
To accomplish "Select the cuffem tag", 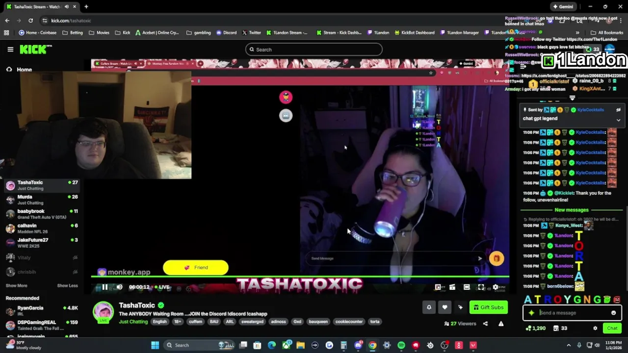I will [x=195, y=322].
